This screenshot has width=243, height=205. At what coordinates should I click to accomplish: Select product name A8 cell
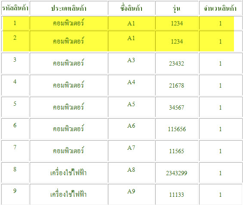tap(132, 173)
